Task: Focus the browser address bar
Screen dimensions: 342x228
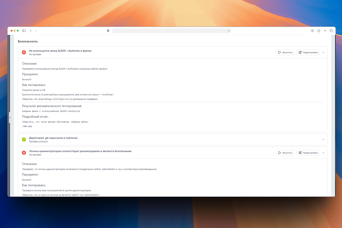Action: click(171, 31)
